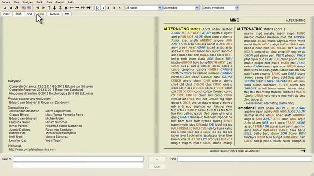Toggle remedy grade 4 filter

pyautogui.click(x=120, y=8)
